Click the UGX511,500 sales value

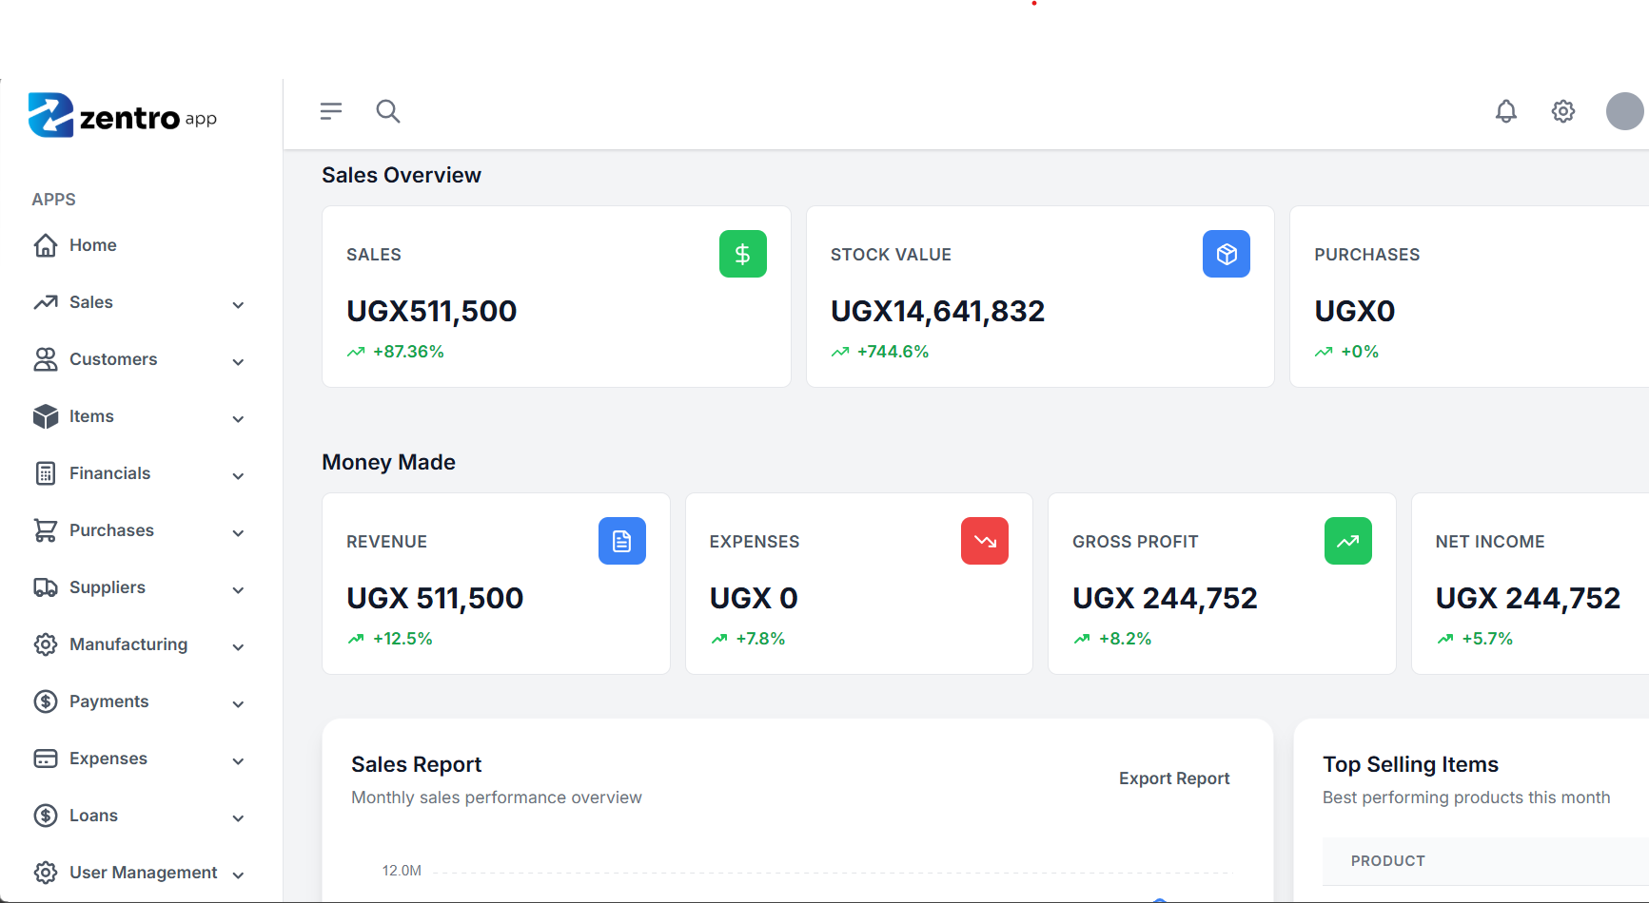pos(432,311)
